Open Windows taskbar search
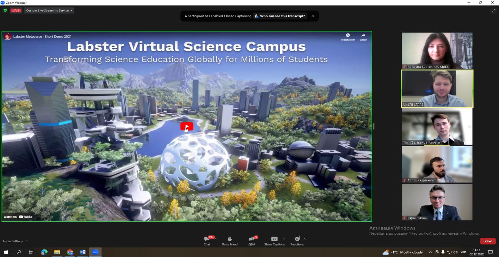The image size is (499, 257). [x=19, y=252]
